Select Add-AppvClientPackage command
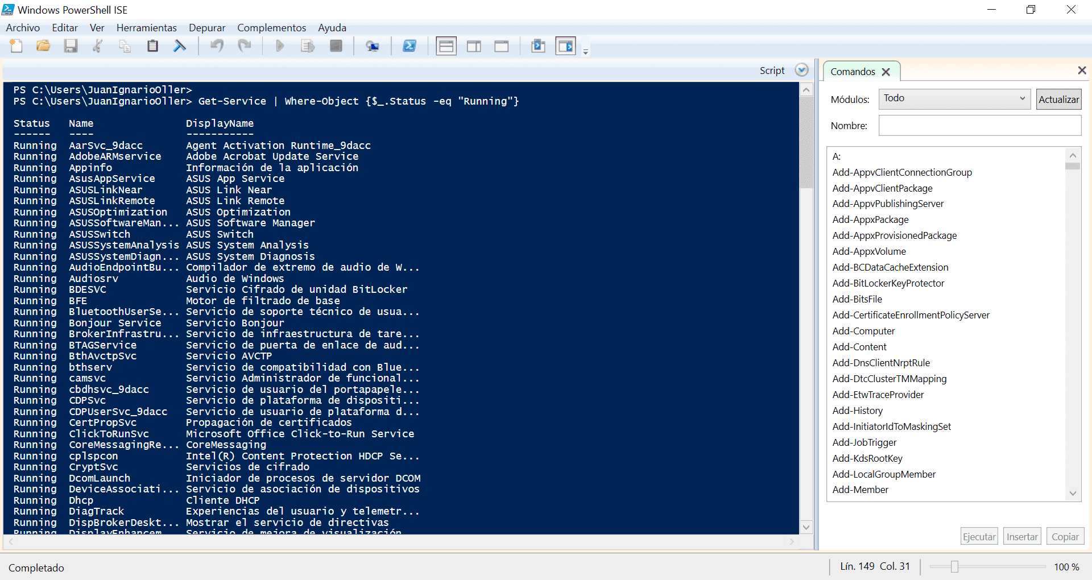 click(x=882, y=188)
